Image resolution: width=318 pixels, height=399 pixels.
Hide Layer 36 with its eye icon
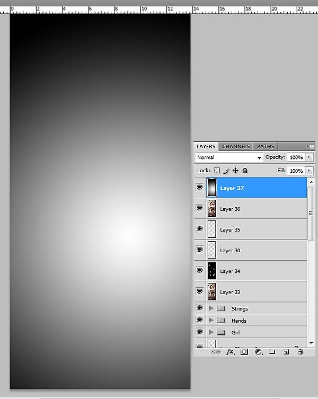tap(200, 208)
